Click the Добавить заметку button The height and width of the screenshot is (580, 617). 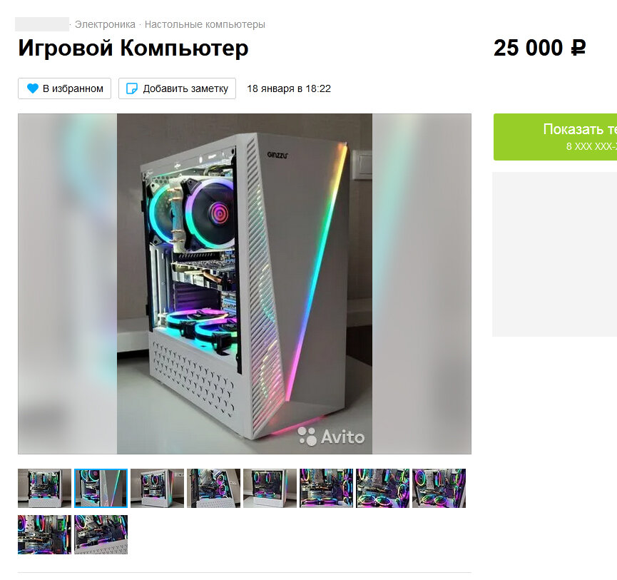[x=177, y=88]
